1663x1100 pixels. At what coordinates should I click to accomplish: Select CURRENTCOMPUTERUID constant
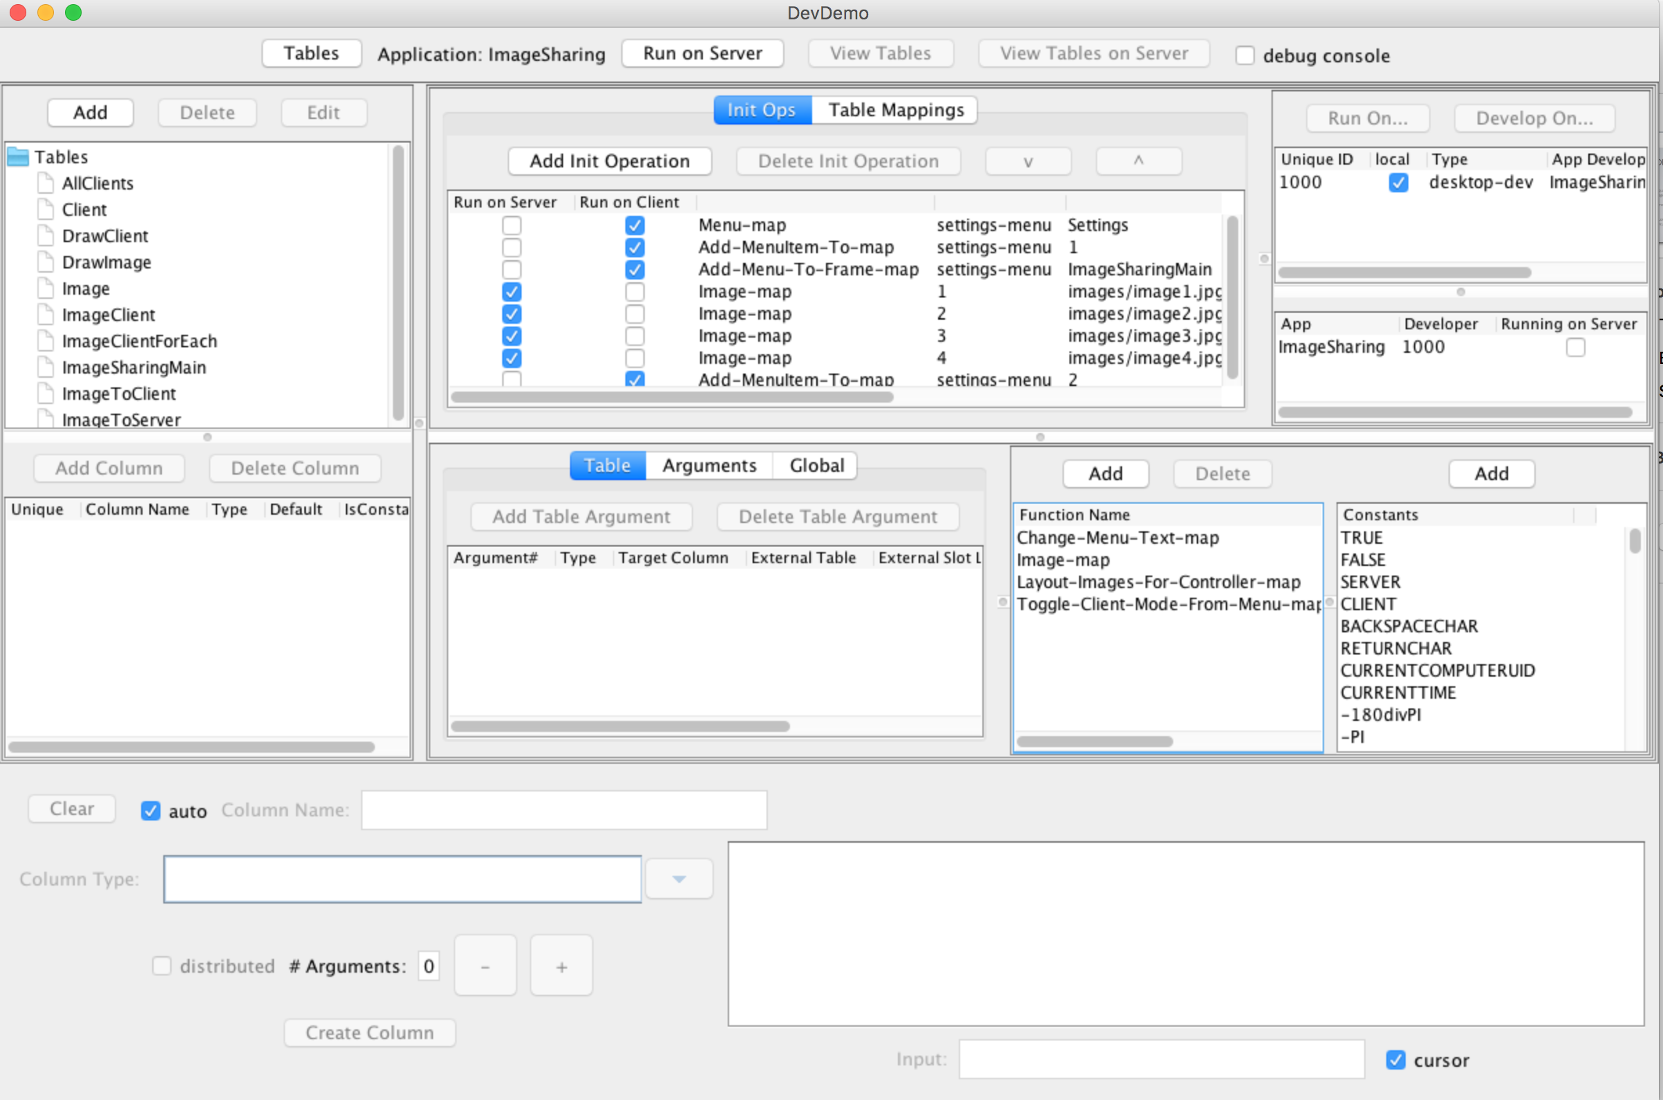1438,670
